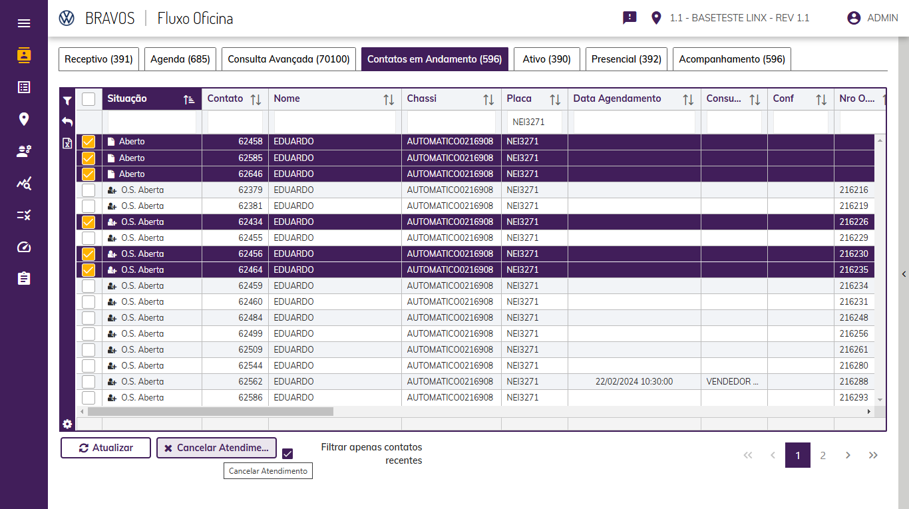Check the checkbox for contact 62379
Screen dimensions: 909x509
click(89, 190)
